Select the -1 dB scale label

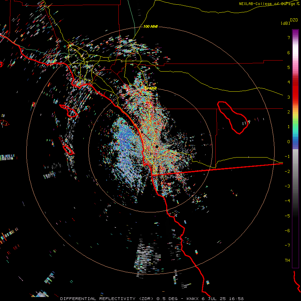click(x=287, y=157)
